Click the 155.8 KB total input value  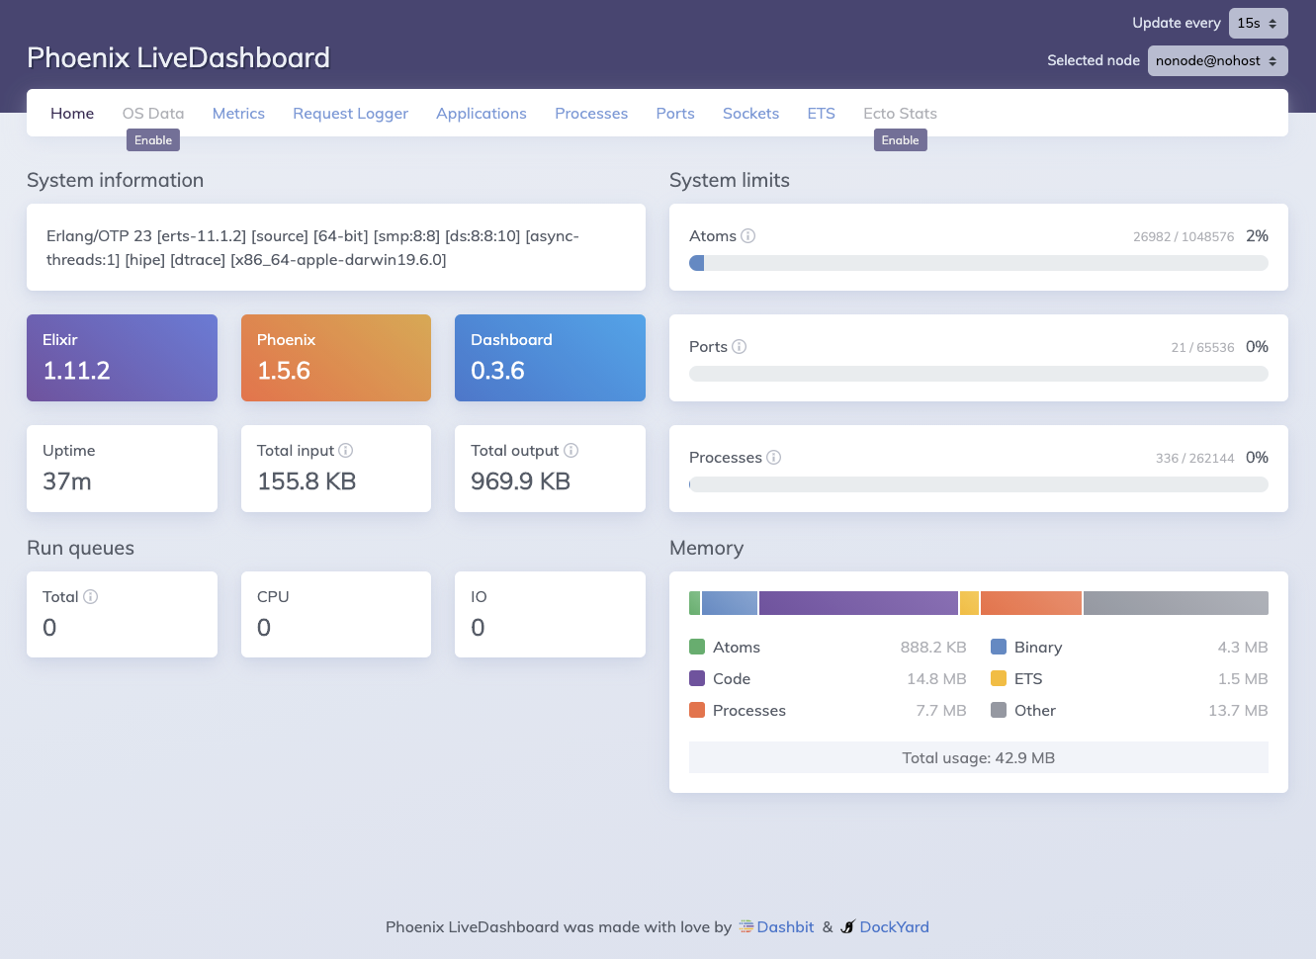click(x=307, y=481)
